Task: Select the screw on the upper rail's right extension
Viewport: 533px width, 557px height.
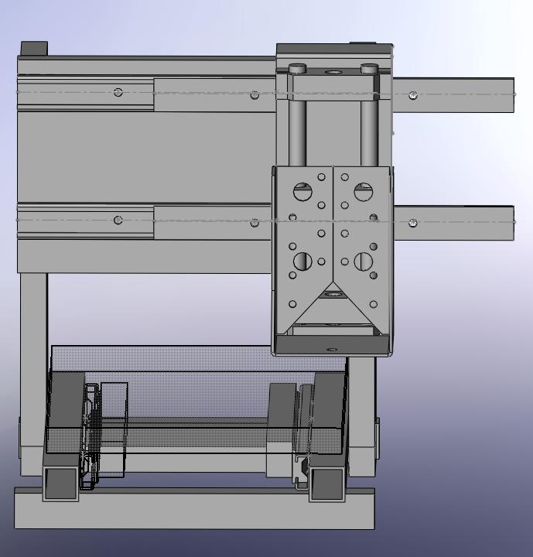Action: (412, 95)
